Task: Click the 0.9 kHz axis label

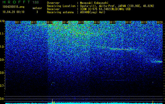Action: (2, 60)
